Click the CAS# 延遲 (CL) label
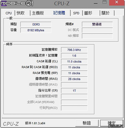125x128 pixels. (47, 61)
